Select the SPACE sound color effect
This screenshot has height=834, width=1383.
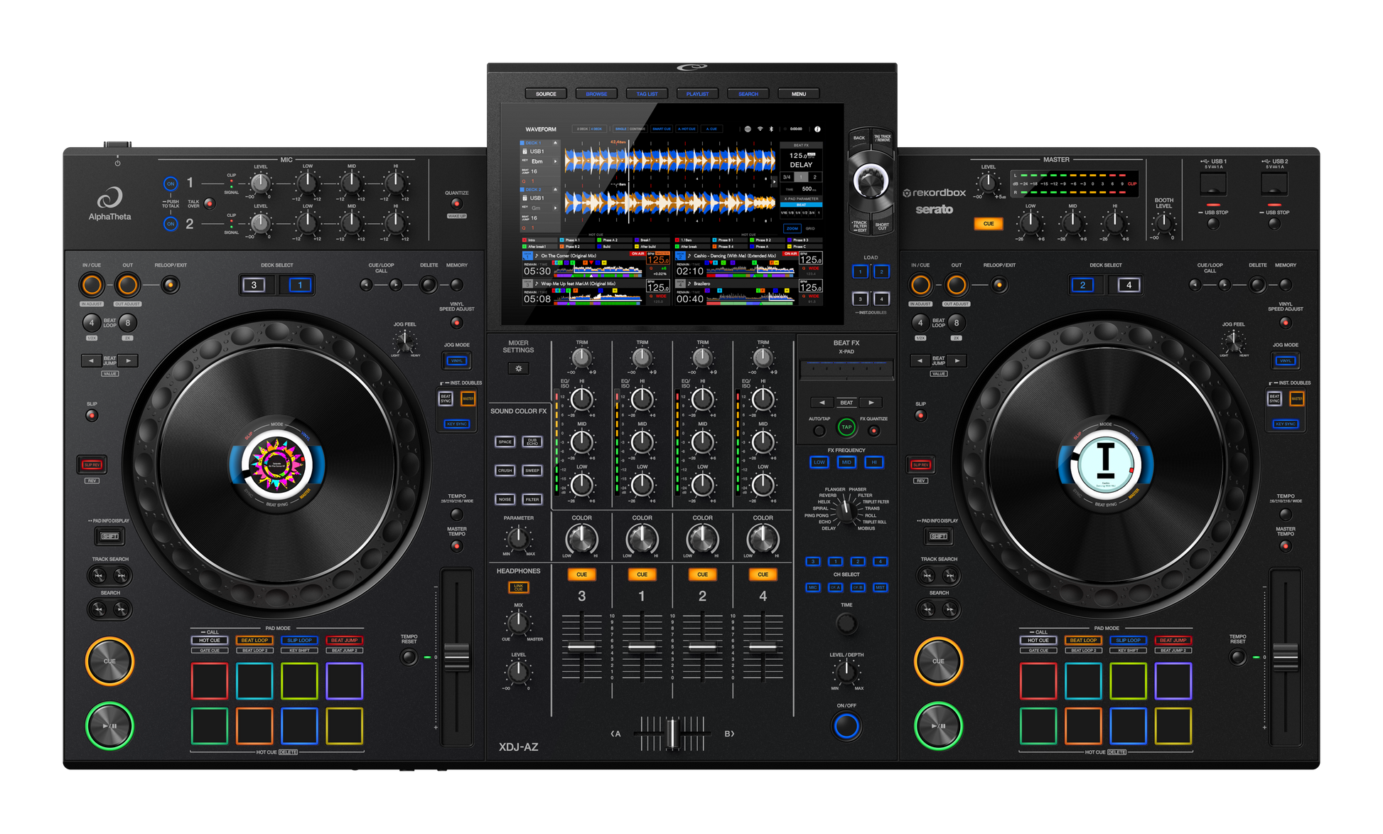click(505, 442)
